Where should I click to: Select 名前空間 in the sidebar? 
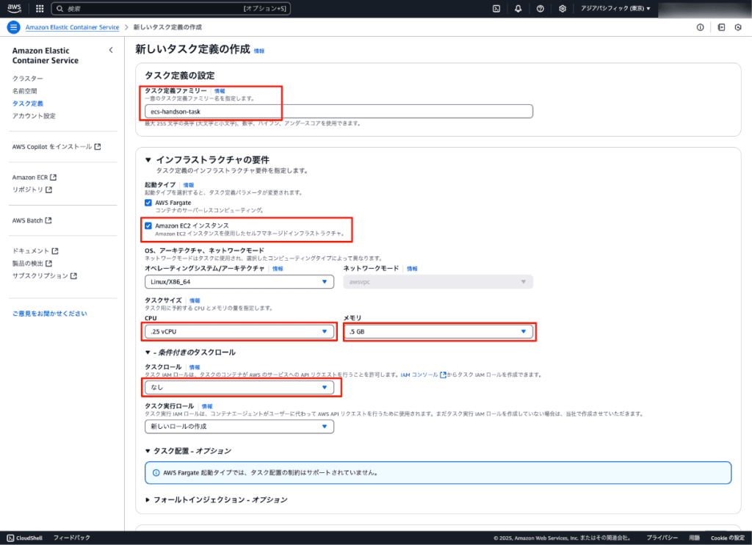[24, 91]
